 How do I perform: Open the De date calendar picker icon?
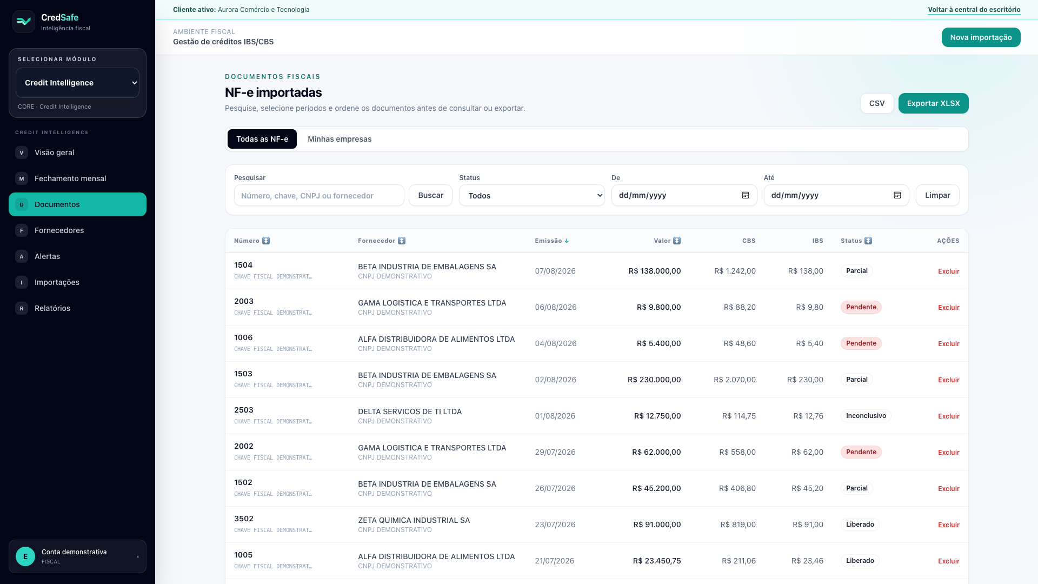click(x=746, y=195)
